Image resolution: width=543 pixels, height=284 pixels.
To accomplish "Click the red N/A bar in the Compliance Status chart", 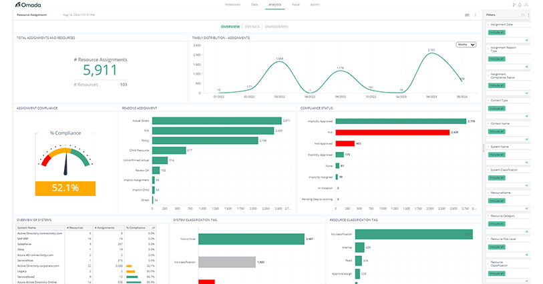I will (392, 132).
